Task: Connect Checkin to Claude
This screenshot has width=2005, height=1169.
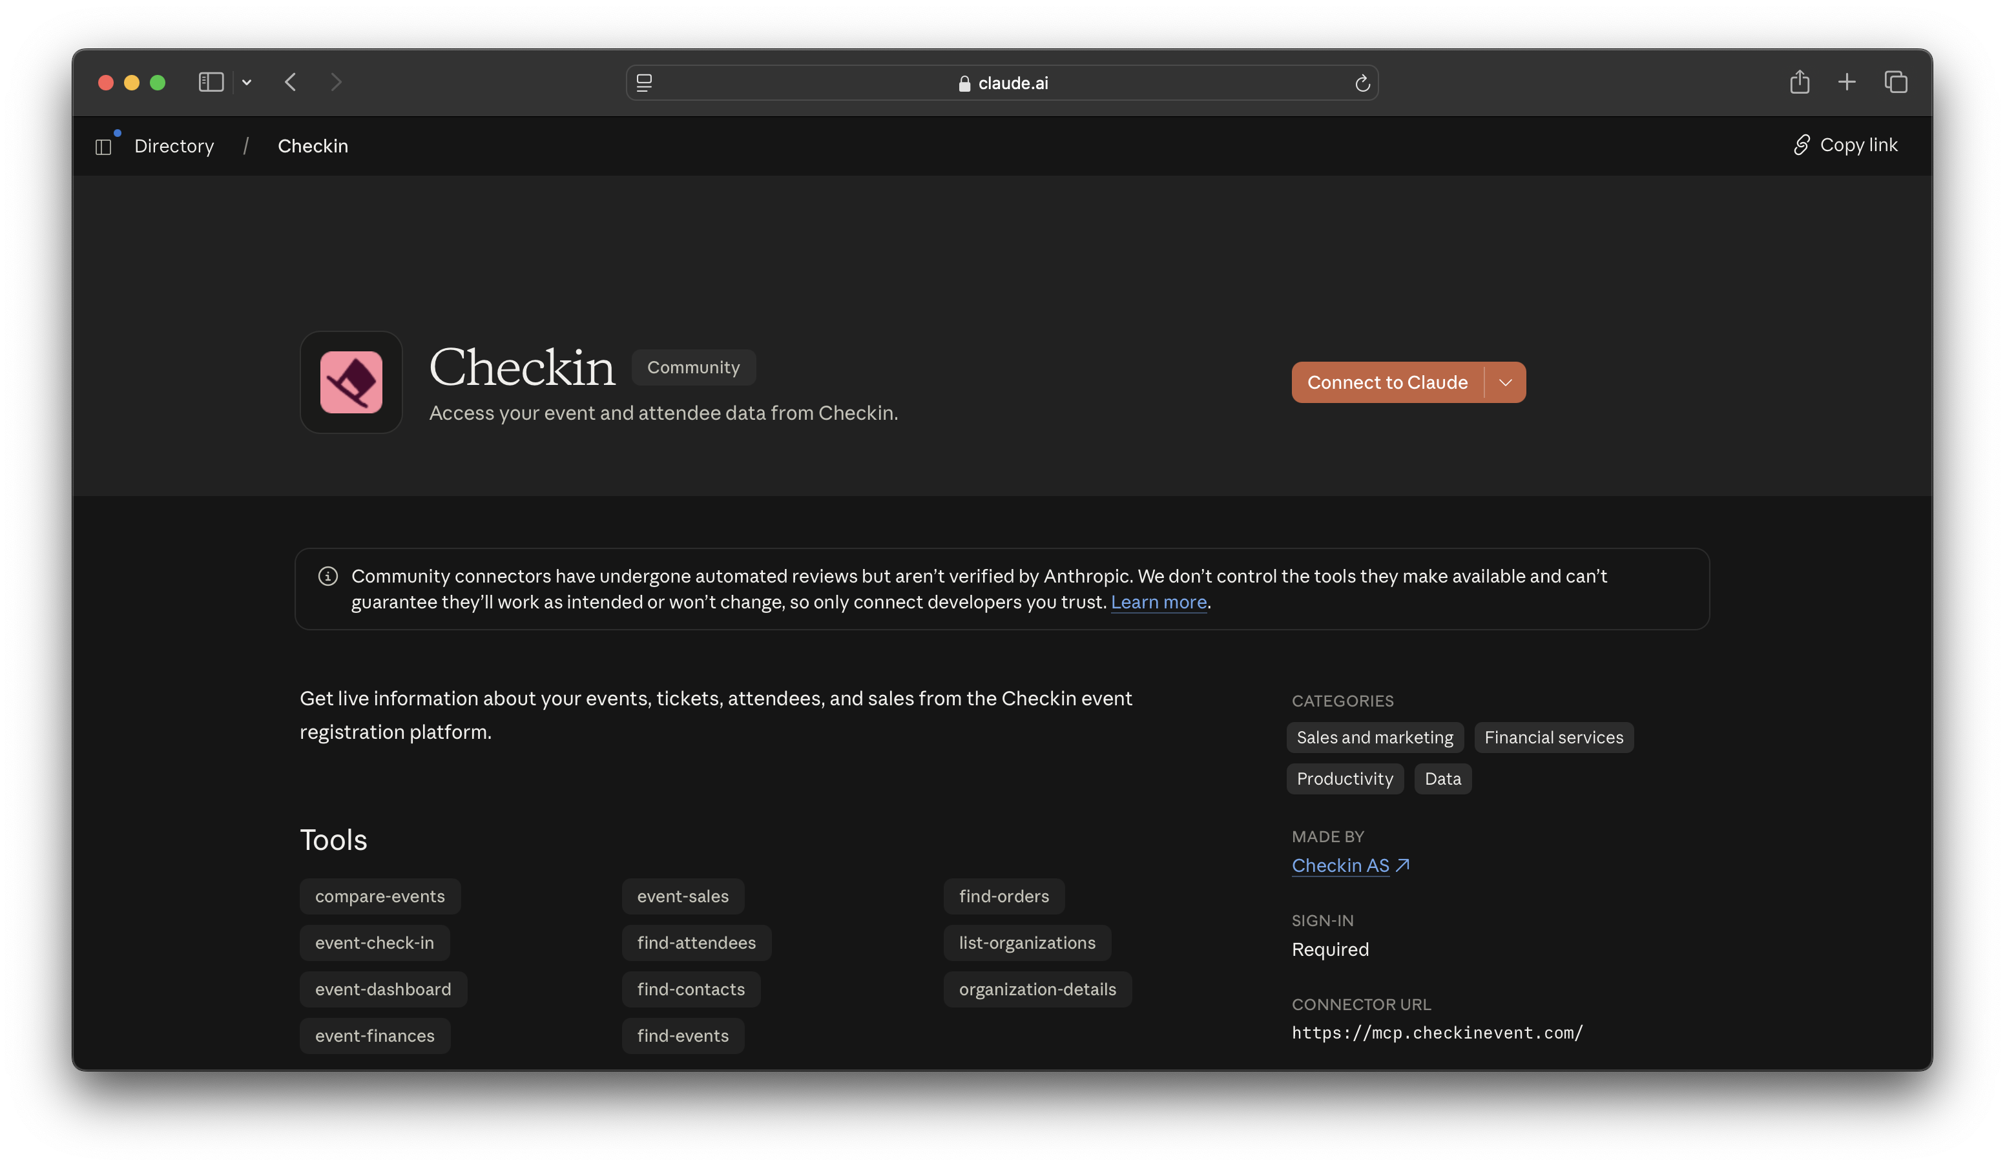Action: coord(1387,383)
